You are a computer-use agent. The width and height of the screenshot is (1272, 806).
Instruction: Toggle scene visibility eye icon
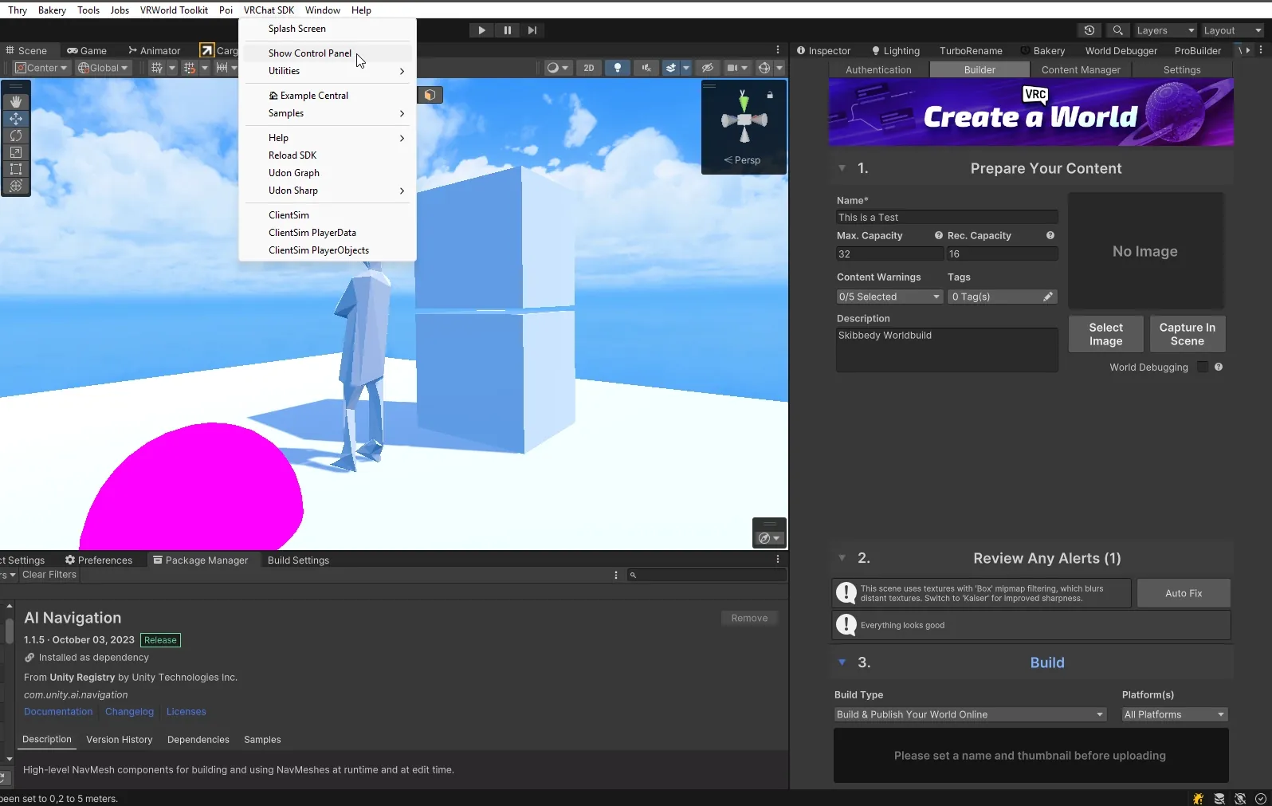[707, 68]
